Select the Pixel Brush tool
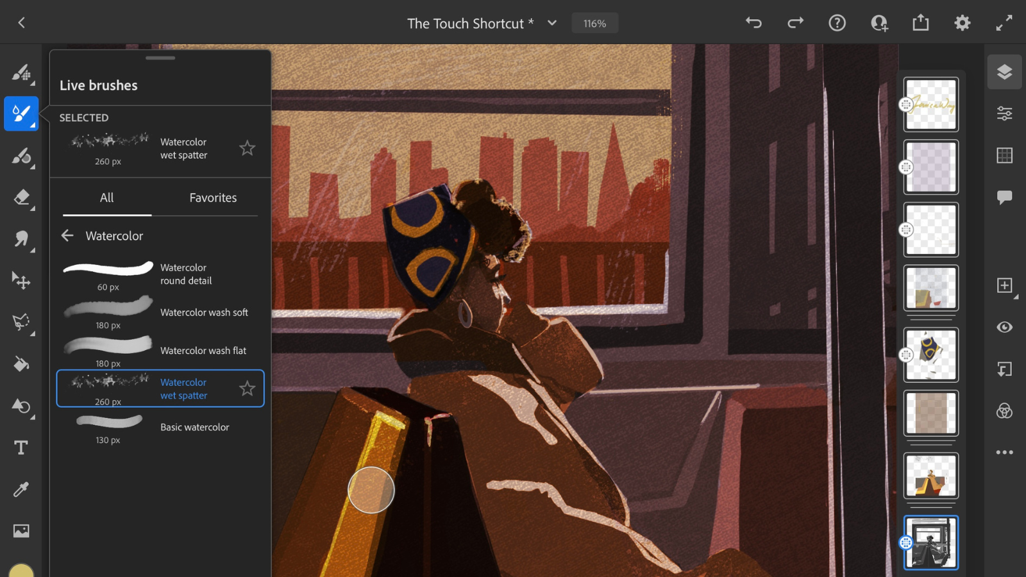 (x=21, y=72)
